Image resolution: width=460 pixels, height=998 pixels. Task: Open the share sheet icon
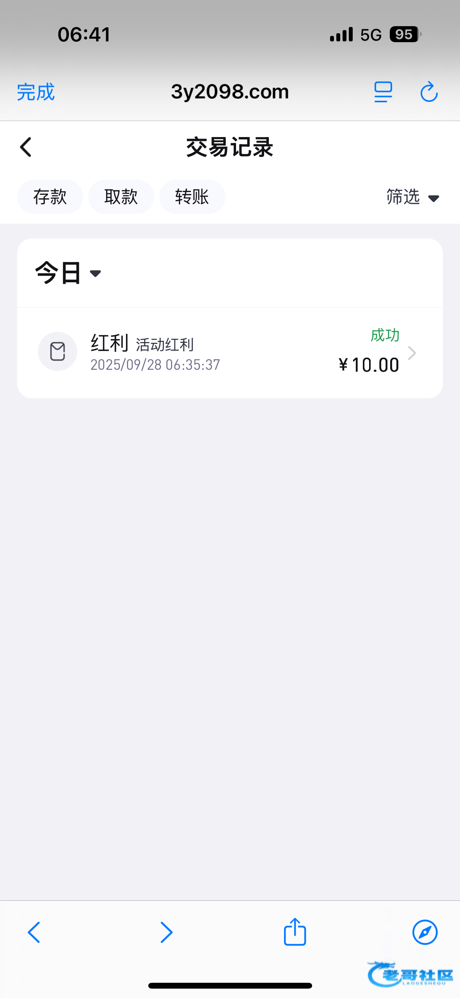tap(295, 932)
